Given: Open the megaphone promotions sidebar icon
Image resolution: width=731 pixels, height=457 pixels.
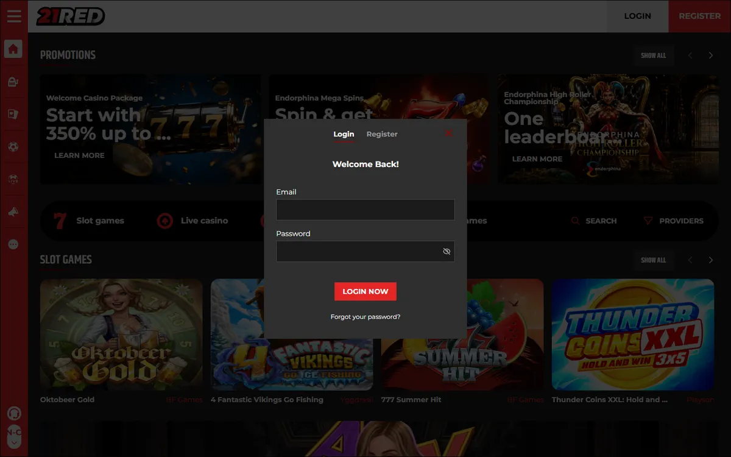Looking at the screenshot, I should [13, 211].
